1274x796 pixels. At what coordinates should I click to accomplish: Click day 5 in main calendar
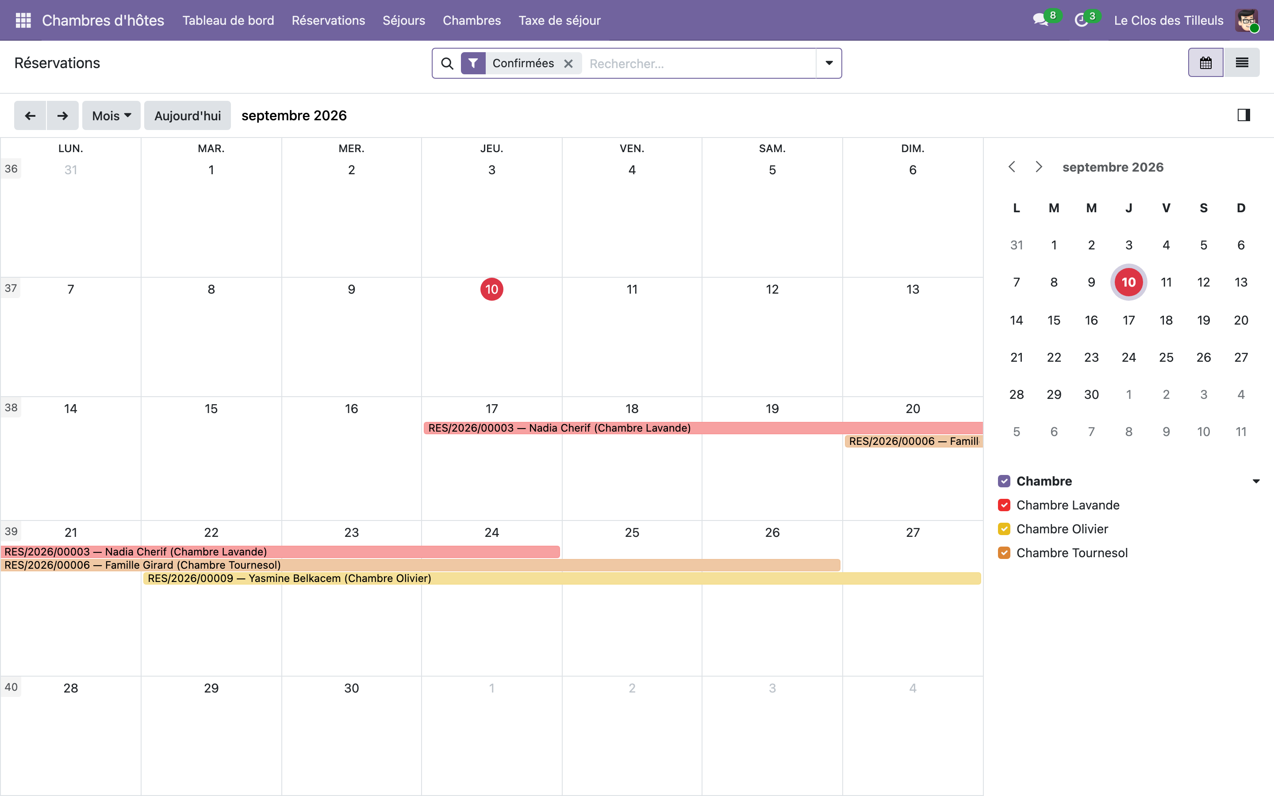pyautogui.click(x=772, y=170)
